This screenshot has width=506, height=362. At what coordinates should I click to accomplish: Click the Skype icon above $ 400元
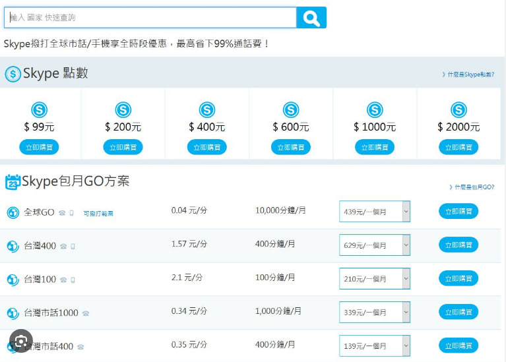[207, 109]
